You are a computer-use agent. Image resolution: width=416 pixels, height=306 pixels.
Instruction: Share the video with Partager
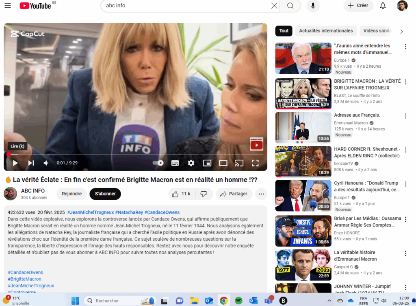(x=234, y=194)
